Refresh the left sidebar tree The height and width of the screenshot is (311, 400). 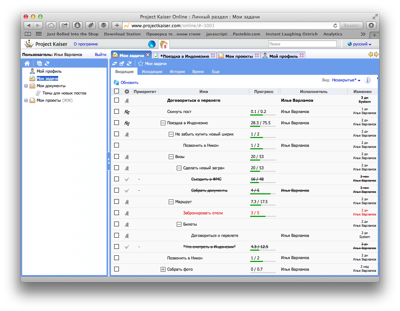coord(47,64)
